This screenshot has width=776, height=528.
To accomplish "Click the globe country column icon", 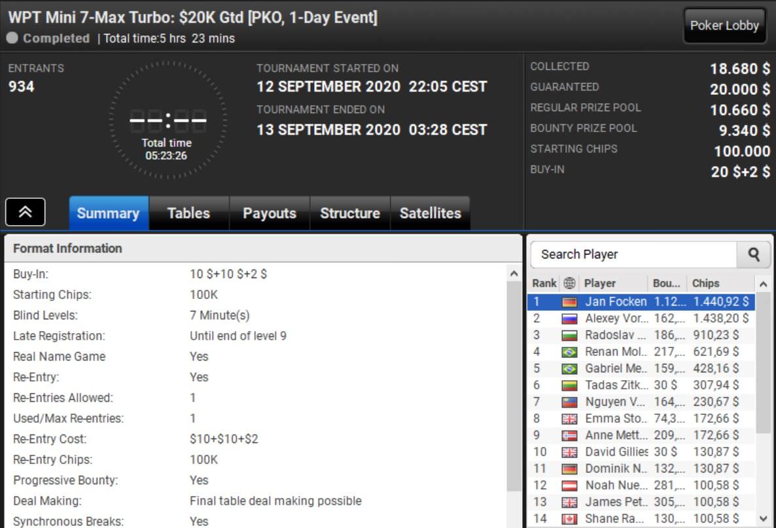I will click(x=570, y=283).
